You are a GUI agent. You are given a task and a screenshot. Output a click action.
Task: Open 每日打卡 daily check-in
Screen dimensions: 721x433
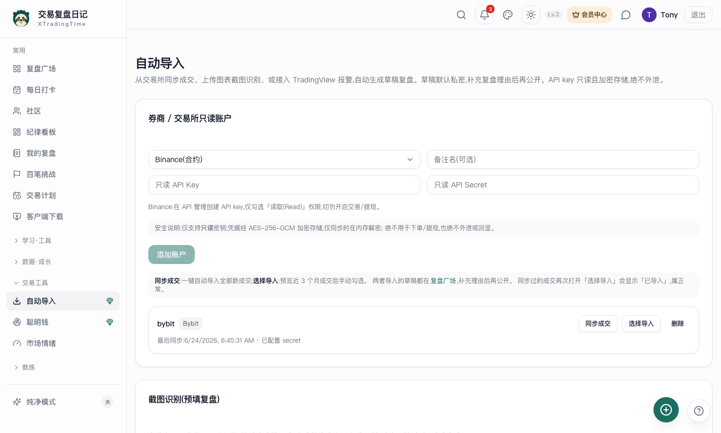point(63,90)
